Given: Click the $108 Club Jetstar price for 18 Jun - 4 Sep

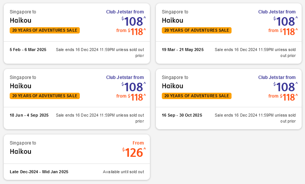Looking at the screenshot, I should (133, 87).
